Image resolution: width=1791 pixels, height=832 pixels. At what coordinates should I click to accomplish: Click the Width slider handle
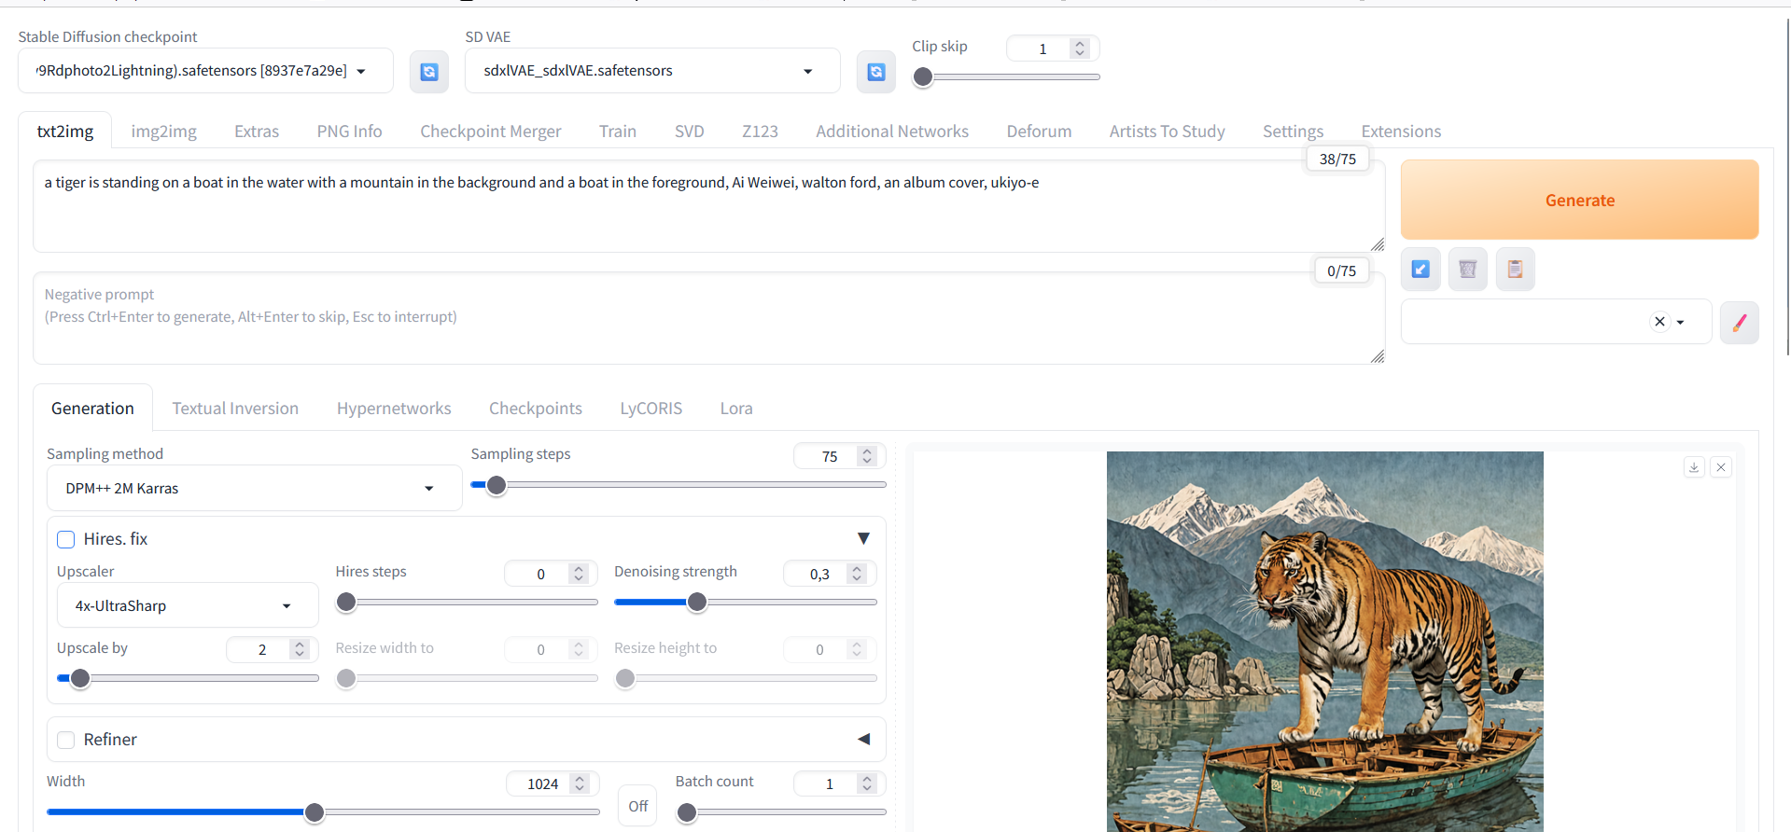click(315, 813)
